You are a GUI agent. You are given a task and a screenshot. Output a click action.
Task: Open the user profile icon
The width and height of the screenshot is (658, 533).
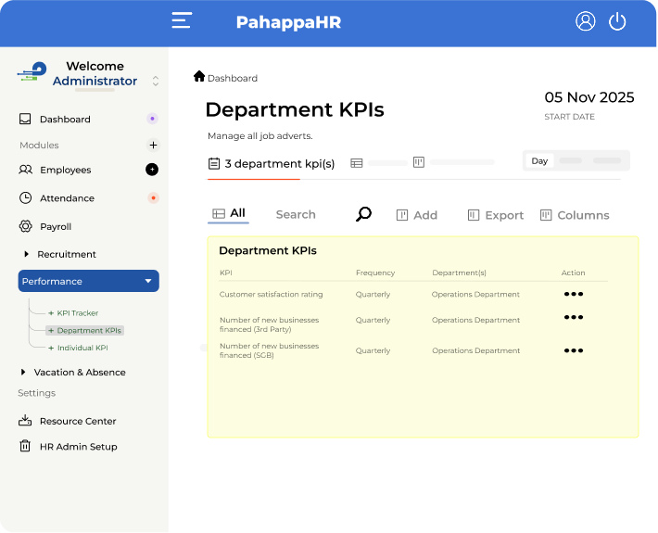585,21
